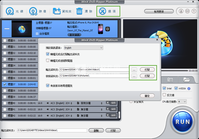Click 影片資訊 movie info button
Image resolution: width=199 pixels, height=139 pixels.
click(x=74, y=35)
